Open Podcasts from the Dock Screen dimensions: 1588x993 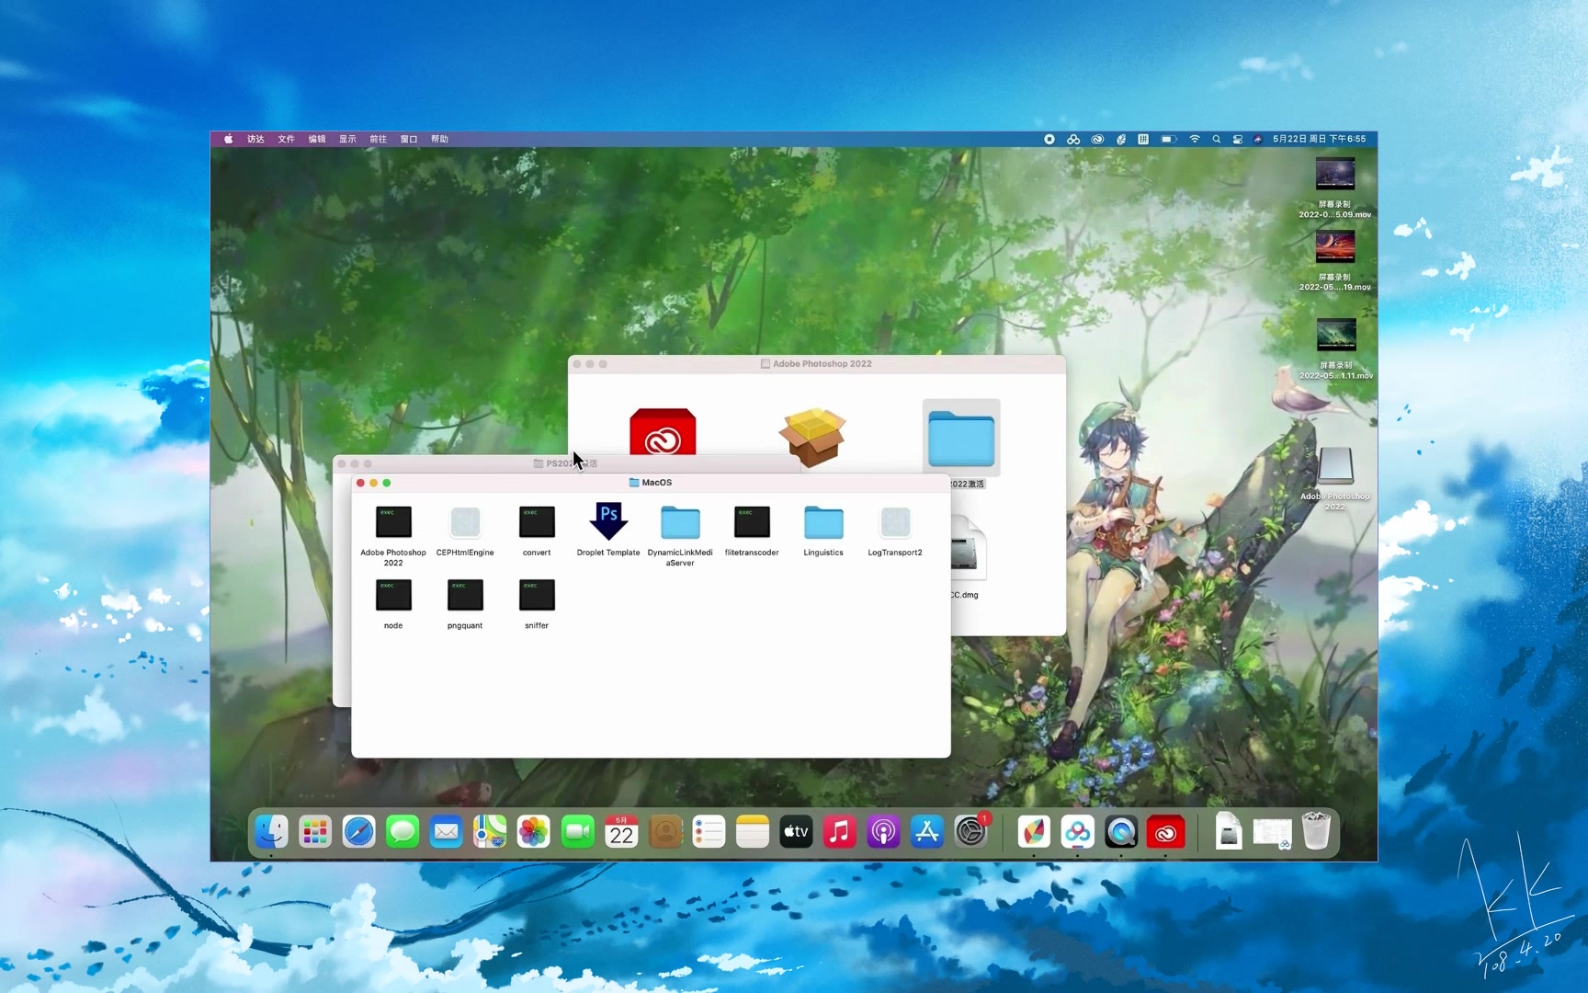[x=883, y=832]
